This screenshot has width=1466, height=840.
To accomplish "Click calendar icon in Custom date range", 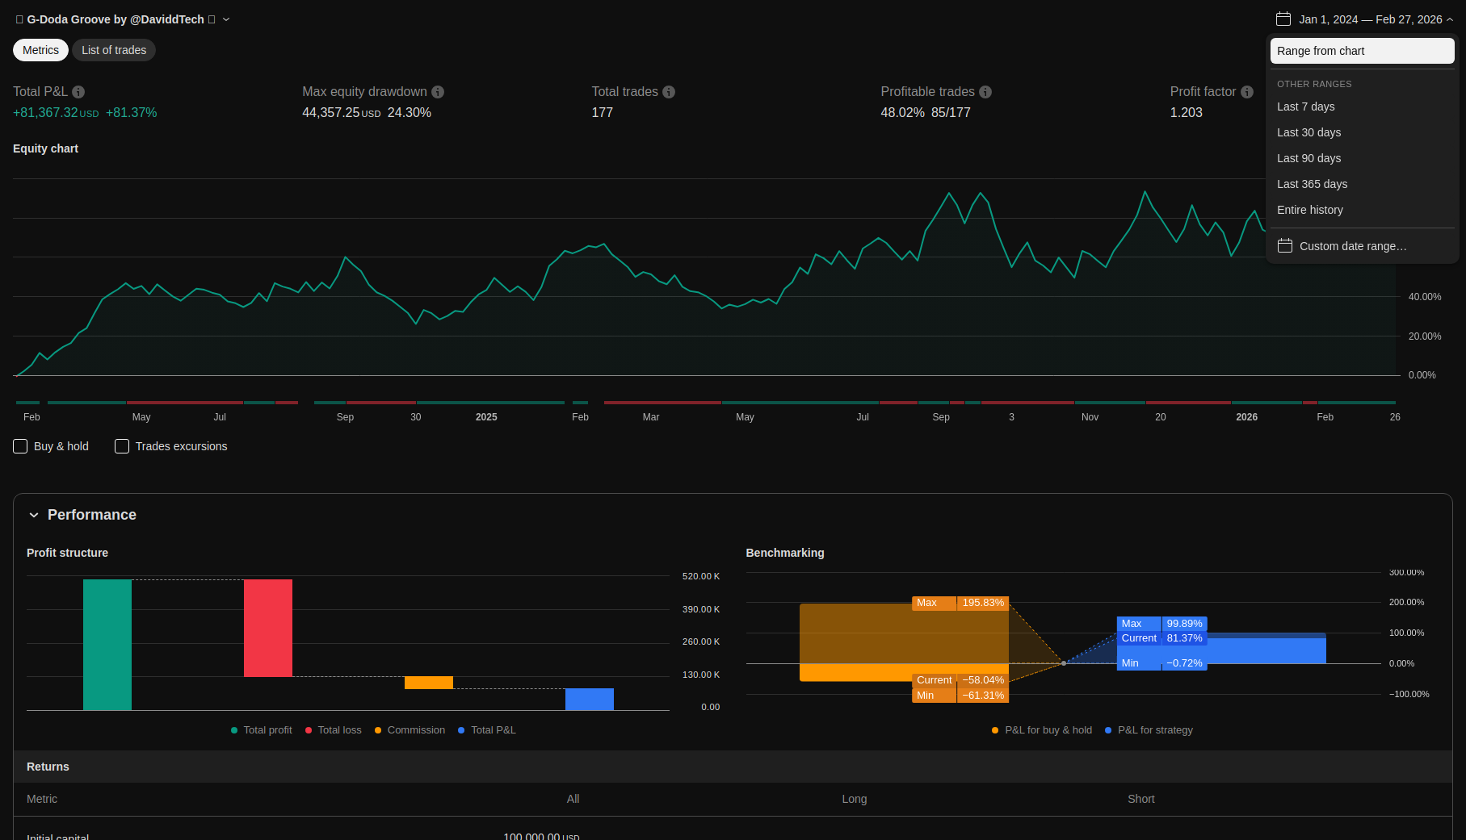I will click(x=1285, y=246).
